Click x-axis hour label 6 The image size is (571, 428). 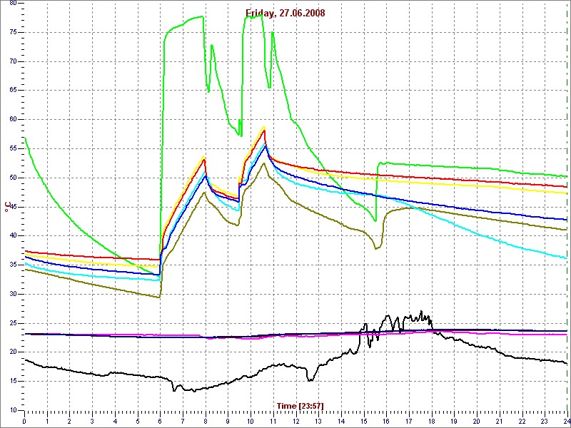coord(160,420)
